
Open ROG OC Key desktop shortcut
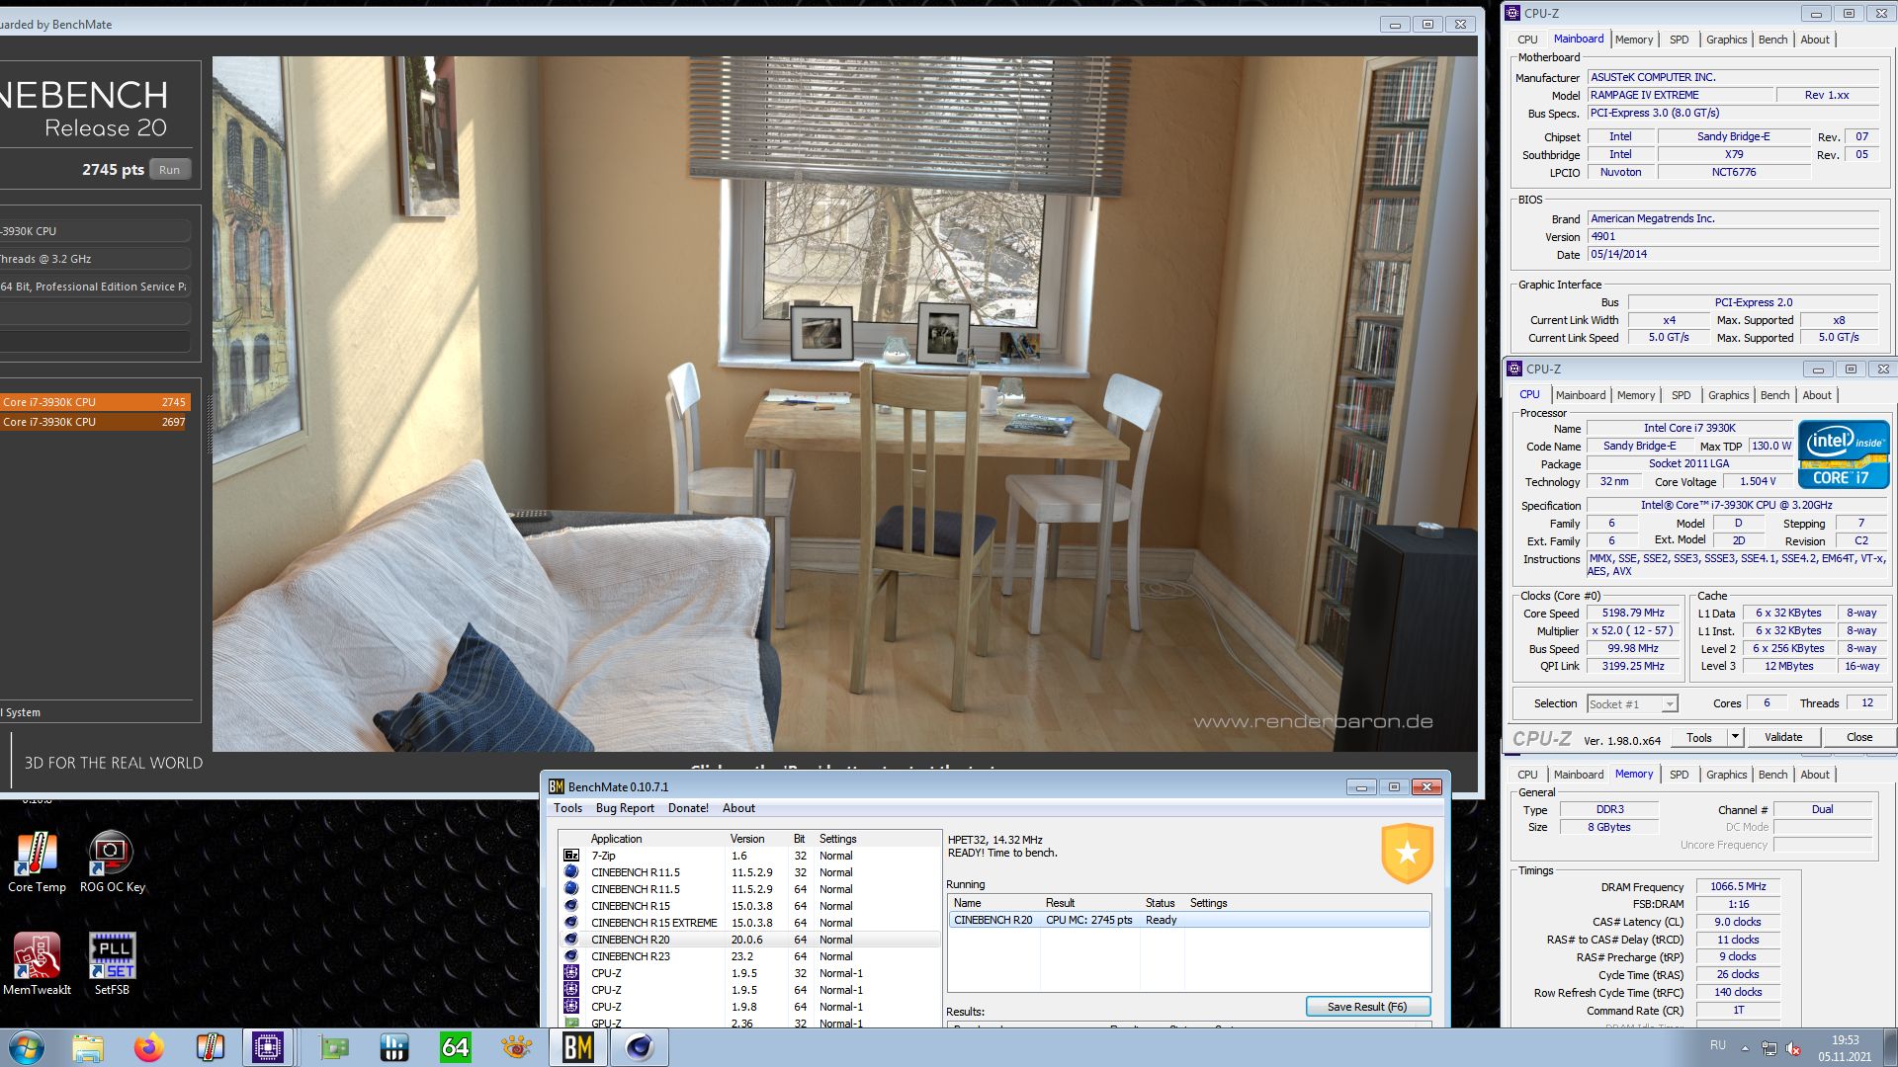point(112,862)
